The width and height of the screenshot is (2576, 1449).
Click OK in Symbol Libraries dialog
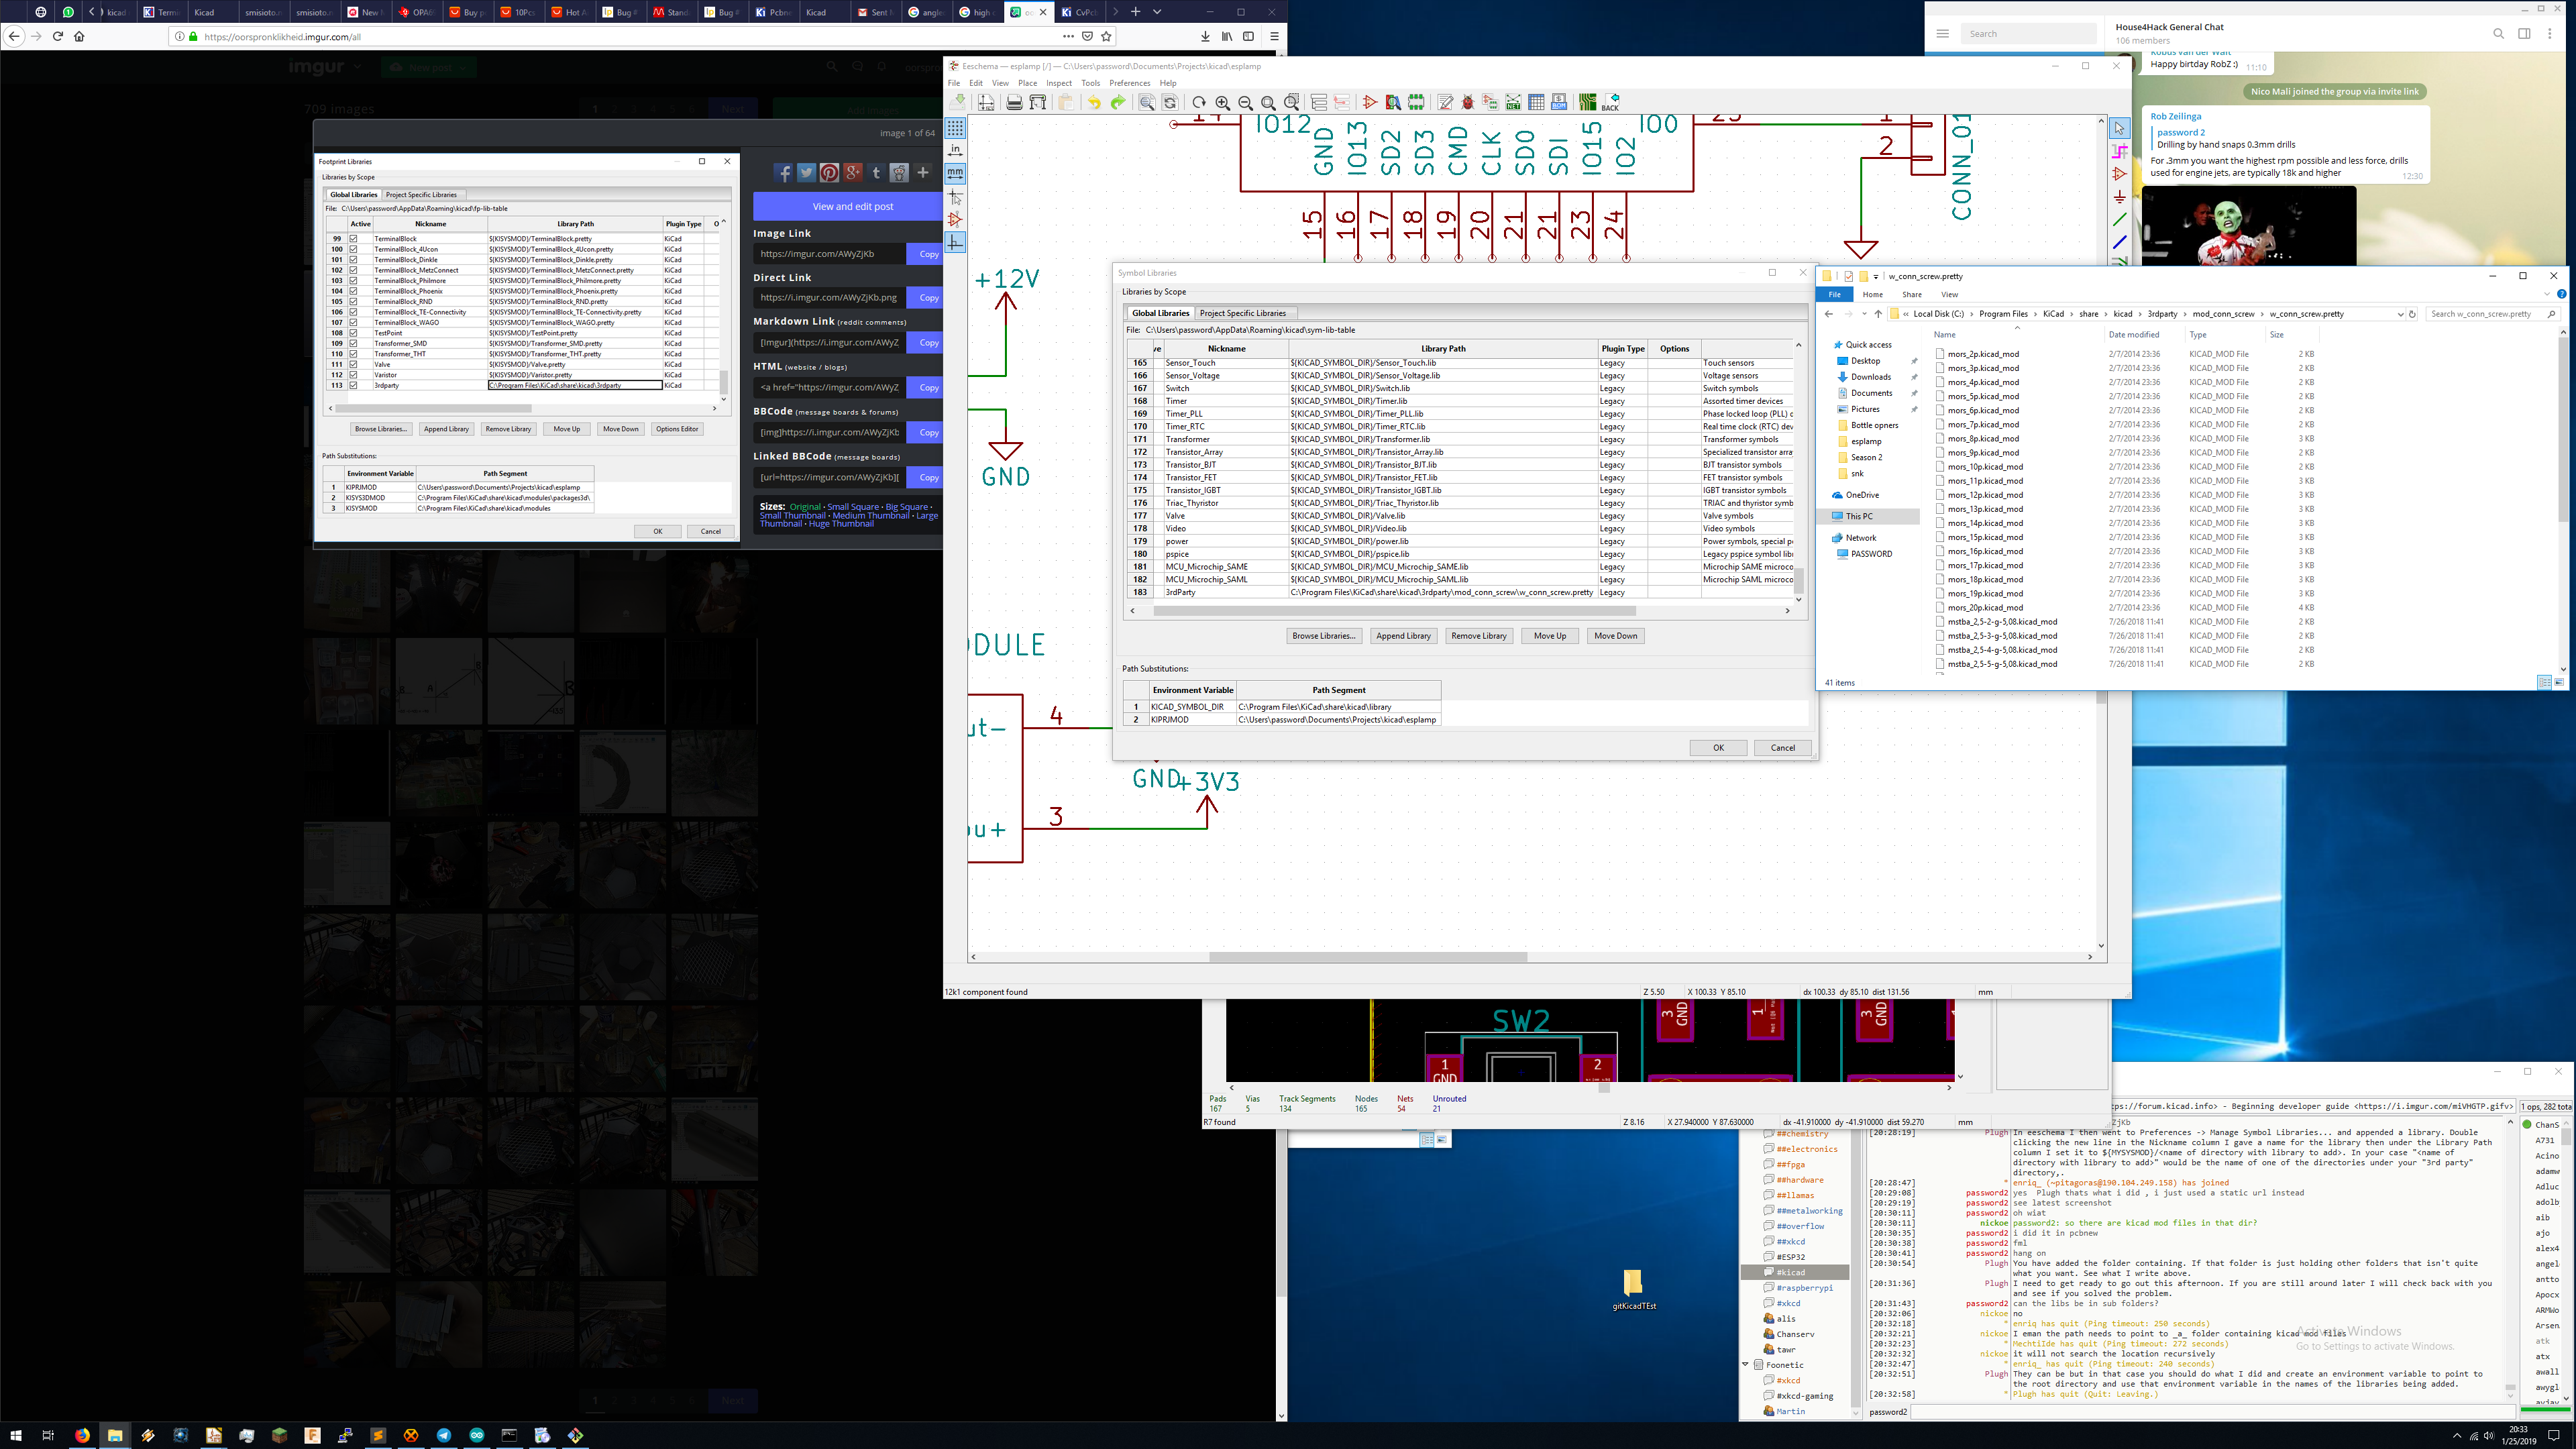[1718, 748]
